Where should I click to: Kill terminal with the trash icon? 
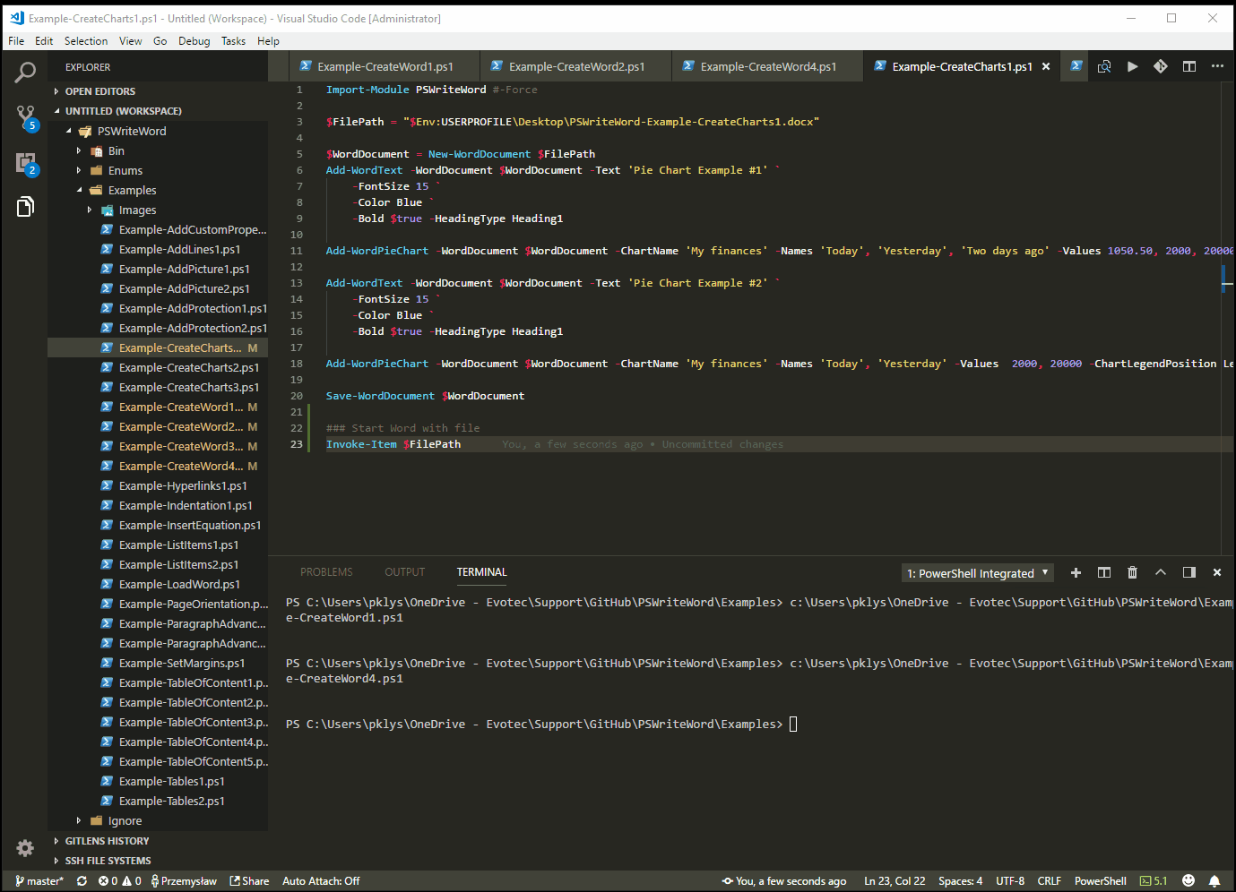1132,572
